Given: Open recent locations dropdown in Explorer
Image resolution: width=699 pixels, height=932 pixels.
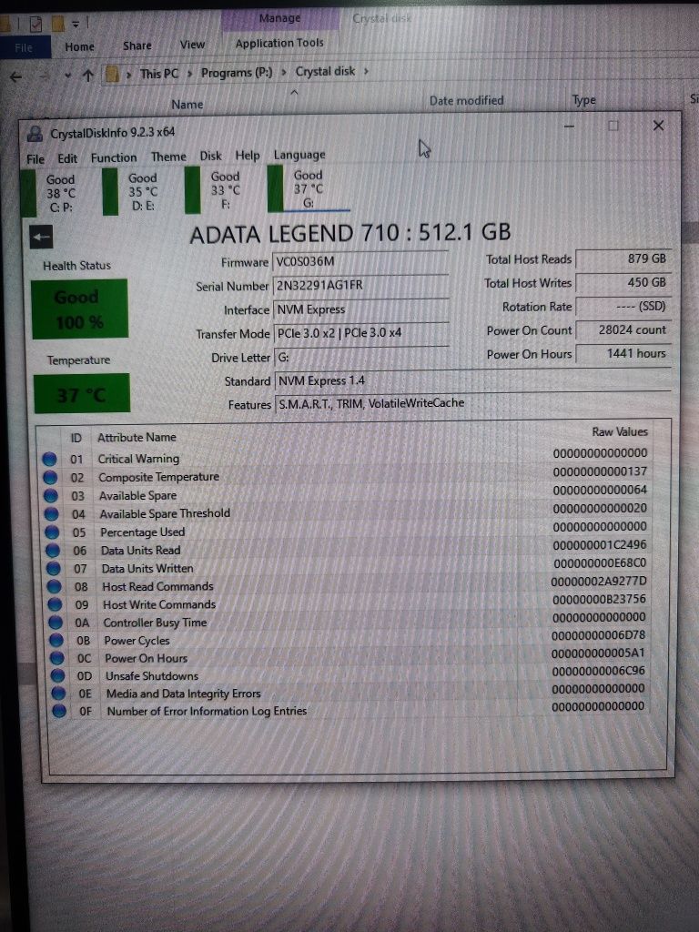Looking at the screenshot, I should [x=67, y=76].
